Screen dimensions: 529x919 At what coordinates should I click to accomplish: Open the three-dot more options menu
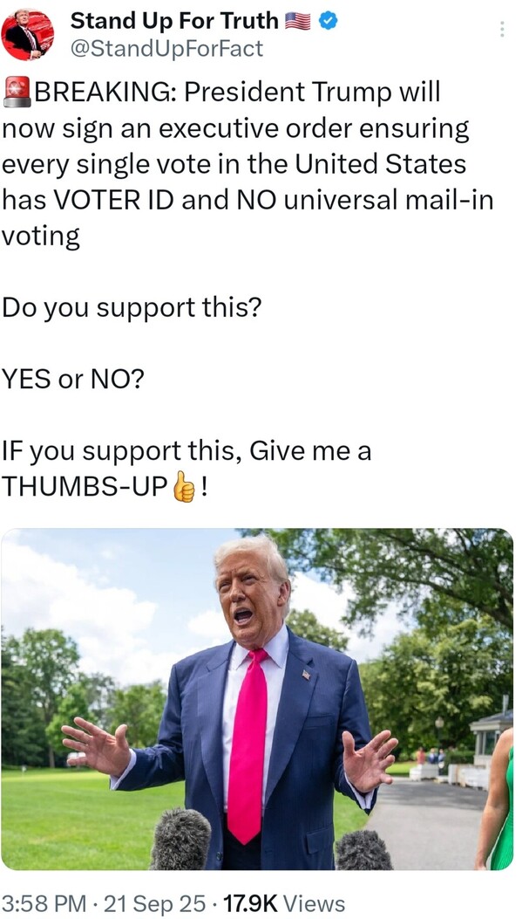[501, 30]
